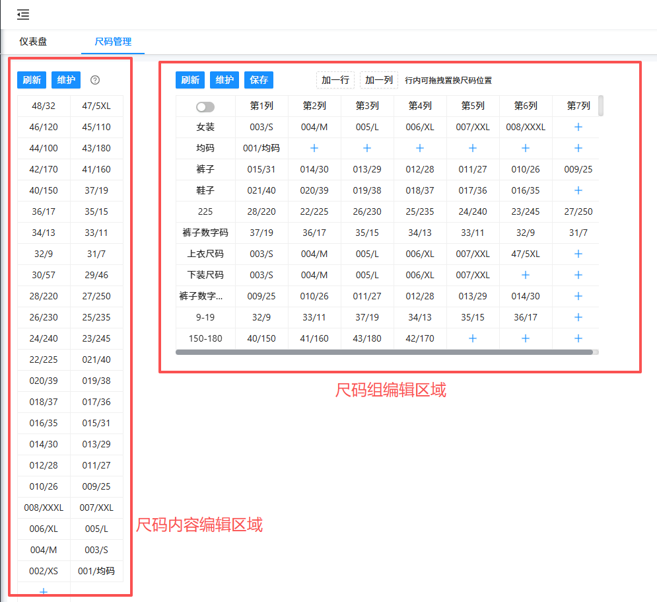
Task: Select the 48/32 size cell in the left list
Action: (x=44, y=106)
